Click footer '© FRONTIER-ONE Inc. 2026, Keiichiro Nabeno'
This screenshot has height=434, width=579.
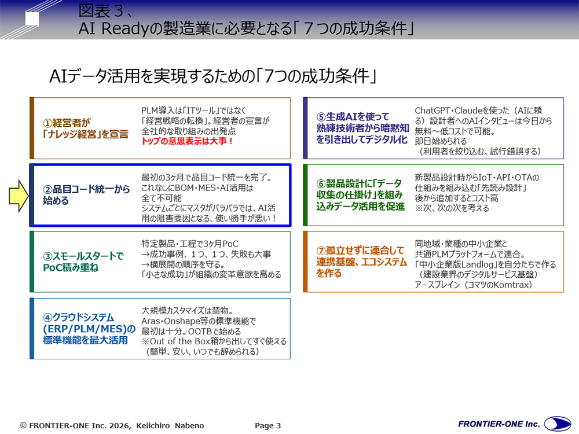click(x=112, y=425)
